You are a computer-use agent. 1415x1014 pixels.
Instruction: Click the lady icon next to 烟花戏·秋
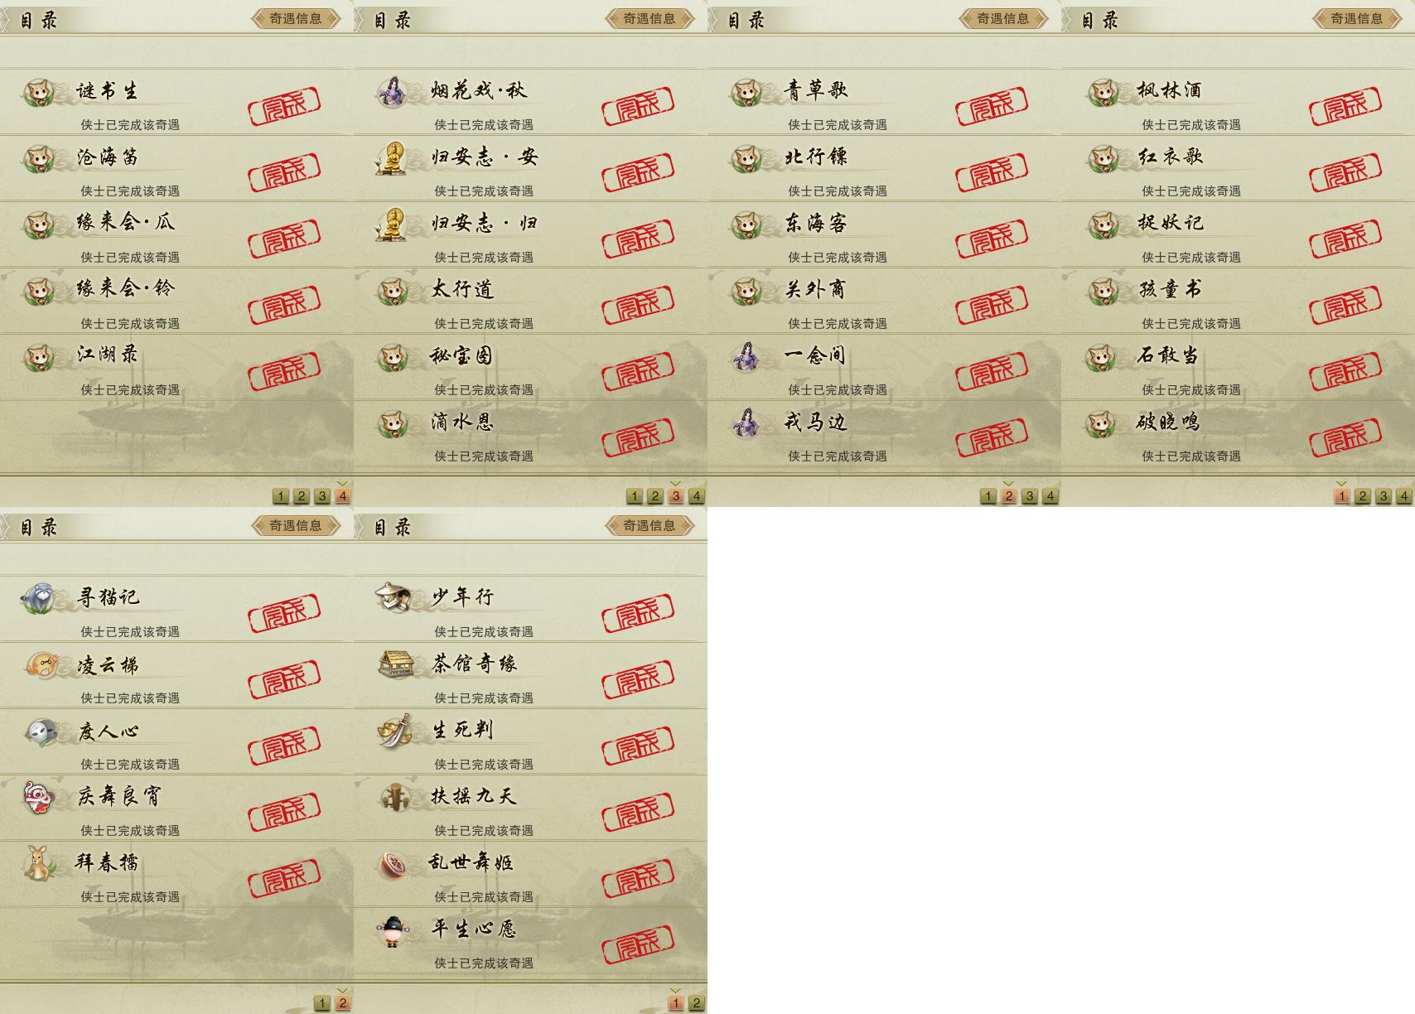pos(392,92)
